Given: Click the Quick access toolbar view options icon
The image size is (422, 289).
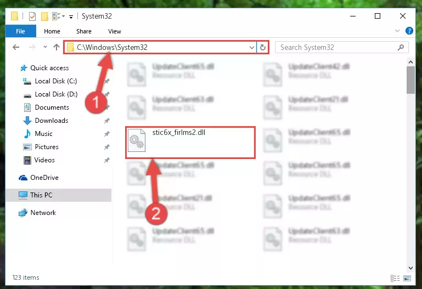Looking at the screenshot, I should [58, 16].
